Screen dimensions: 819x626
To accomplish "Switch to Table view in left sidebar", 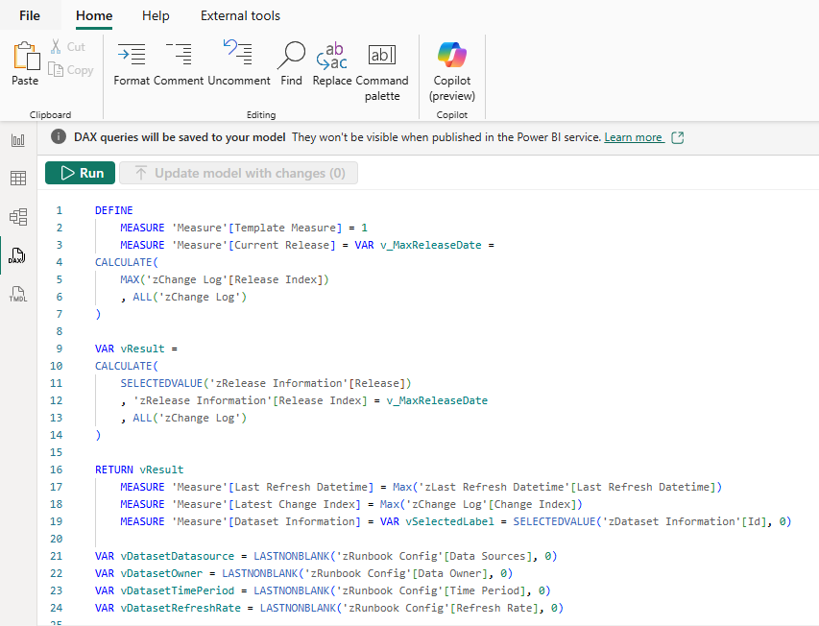I will coord(18,179).
